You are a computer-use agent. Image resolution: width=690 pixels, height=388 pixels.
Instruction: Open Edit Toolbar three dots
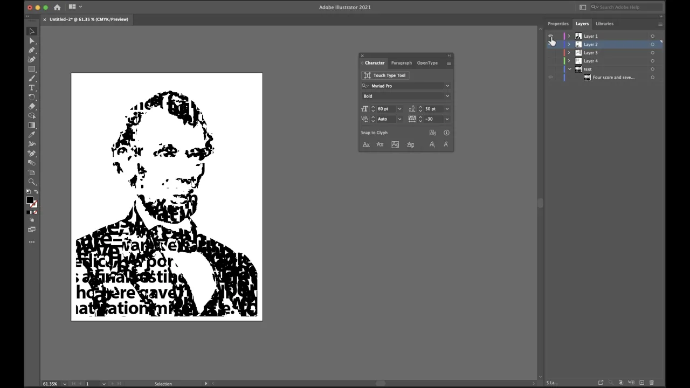coord(32,242)
